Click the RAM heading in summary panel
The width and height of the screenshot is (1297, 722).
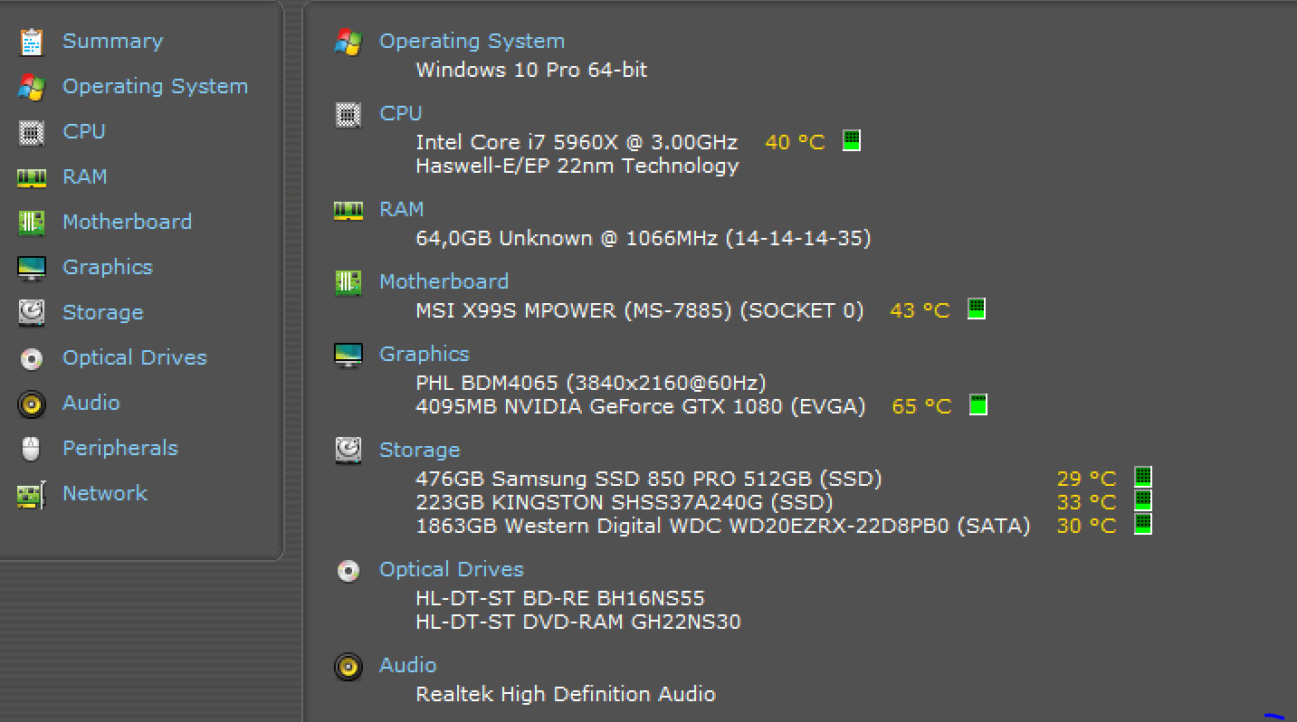pos(401,209)
